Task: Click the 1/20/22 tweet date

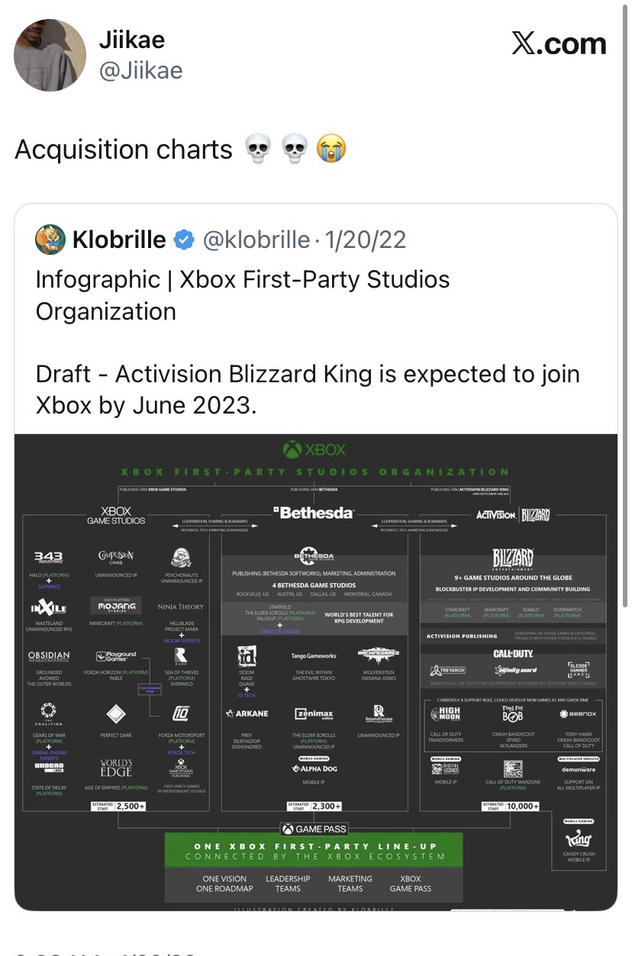Action: point(365,240)
